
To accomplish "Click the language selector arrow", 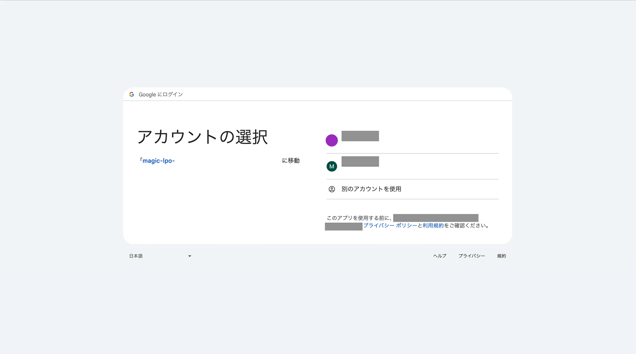I will click(x=190, y=256).
